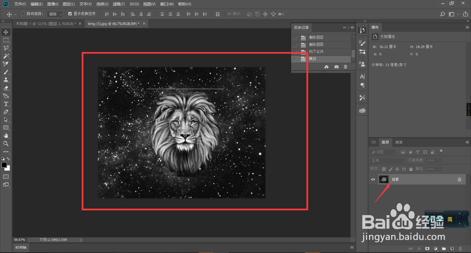Open the 滤镜(T) menu
471x253 pixels.
click(x=119, y=4)
